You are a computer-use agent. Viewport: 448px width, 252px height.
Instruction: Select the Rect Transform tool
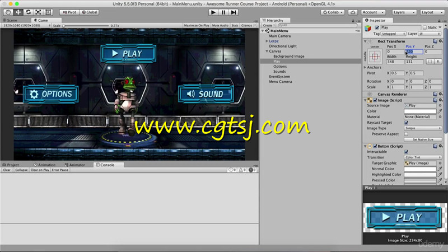[48, 12]
